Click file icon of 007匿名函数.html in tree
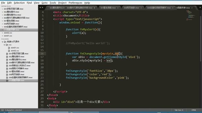202x113 pixels. [7, 72]
